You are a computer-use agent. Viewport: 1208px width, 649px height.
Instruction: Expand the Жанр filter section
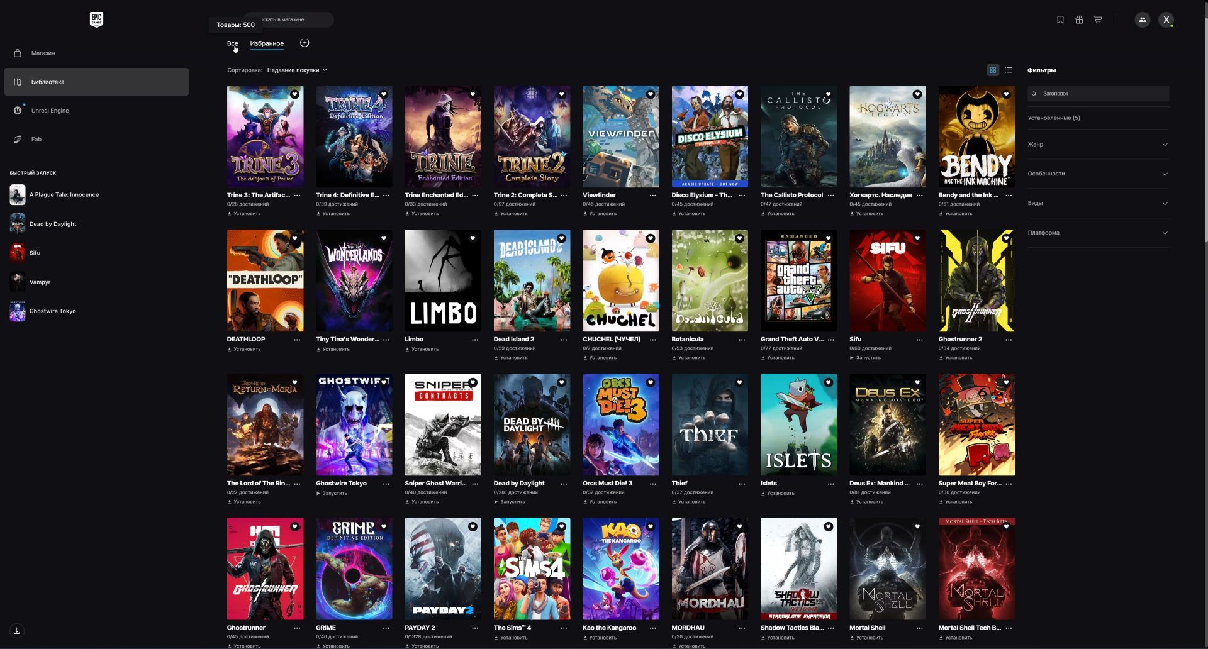point(1098,145)
